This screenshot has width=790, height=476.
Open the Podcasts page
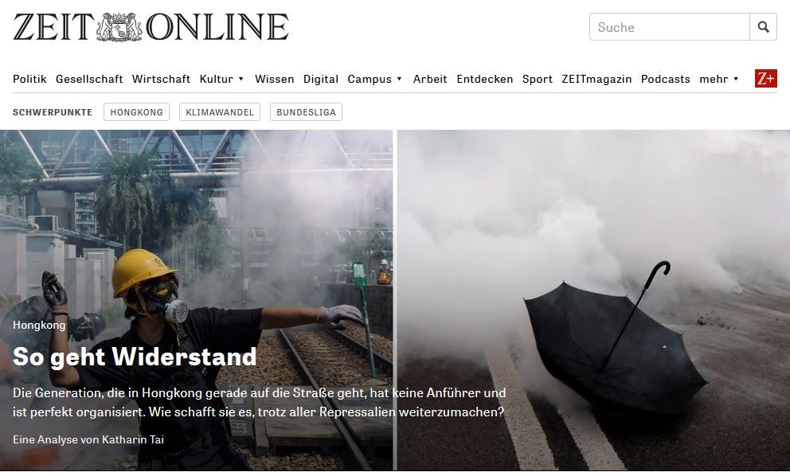pos(665,79)
